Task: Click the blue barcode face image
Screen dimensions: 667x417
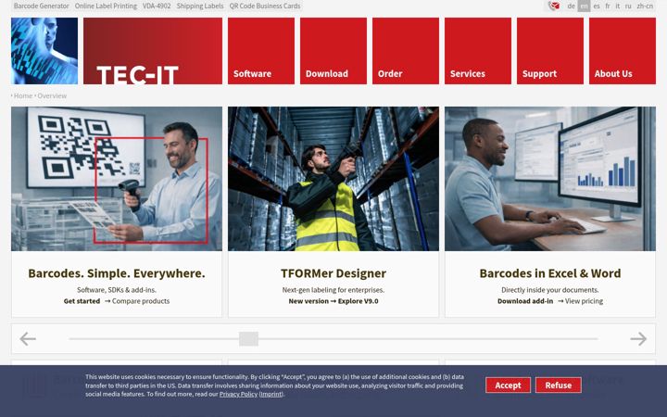Action: pos(44,51)
